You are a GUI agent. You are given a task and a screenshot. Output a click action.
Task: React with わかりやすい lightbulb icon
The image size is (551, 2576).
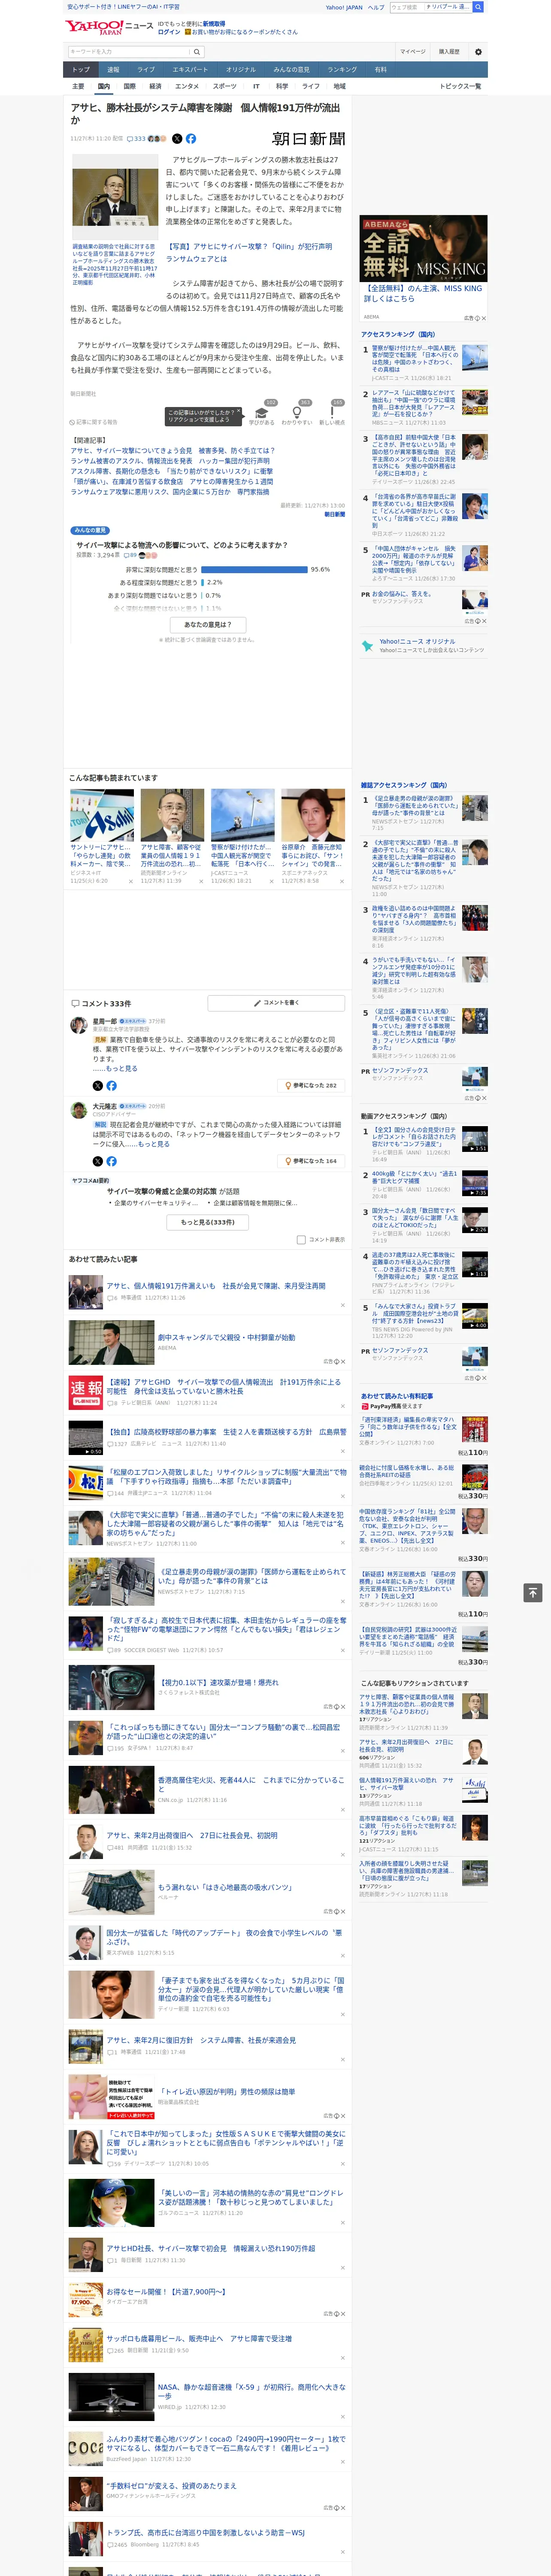coord(297,413)
